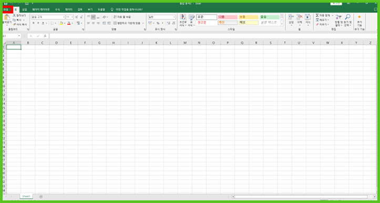The width and height of the screenshot is (380, 203).
Task: Open the font color dropdown arrow
Action: click(x=72, y=23)
